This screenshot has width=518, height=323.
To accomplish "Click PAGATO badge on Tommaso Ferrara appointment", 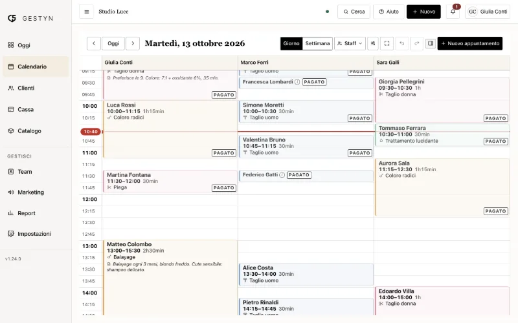I will point(495,141).
